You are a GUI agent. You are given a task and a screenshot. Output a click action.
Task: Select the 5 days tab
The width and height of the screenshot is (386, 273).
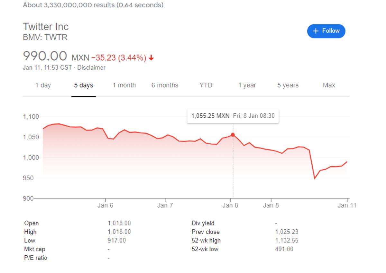pyautogui.click(x=84, y=85)
